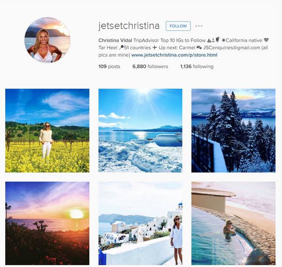
Task: Open the sunny snowy lake photo
Action: pos(140,130)
